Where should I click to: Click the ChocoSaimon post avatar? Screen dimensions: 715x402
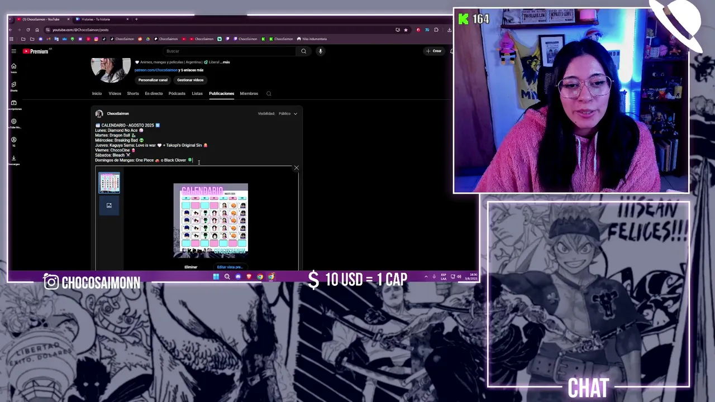(x=99, y=113)
